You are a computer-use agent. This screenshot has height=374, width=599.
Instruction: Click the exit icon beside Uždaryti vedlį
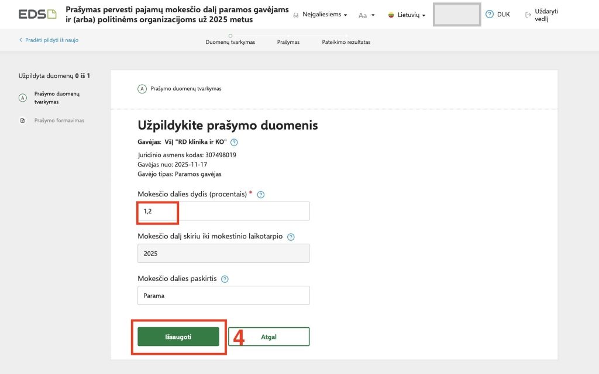[528, 15]
